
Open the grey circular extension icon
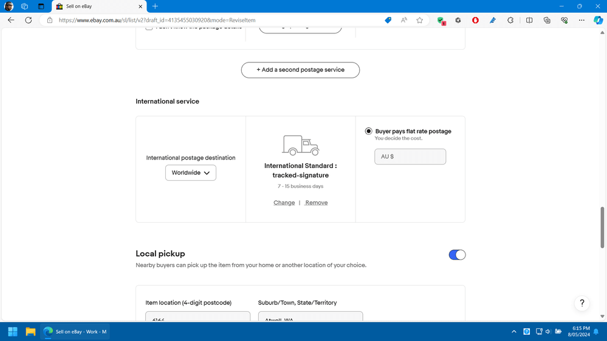click(458, 20)
